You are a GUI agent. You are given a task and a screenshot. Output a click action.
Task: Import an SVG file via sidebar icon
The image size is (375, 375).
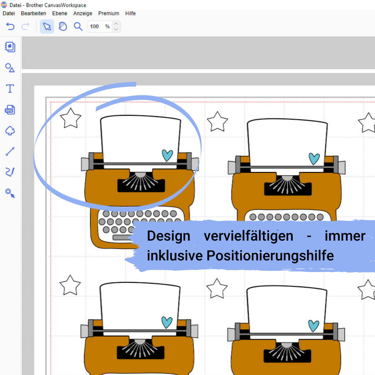click(x=10, y=109)
